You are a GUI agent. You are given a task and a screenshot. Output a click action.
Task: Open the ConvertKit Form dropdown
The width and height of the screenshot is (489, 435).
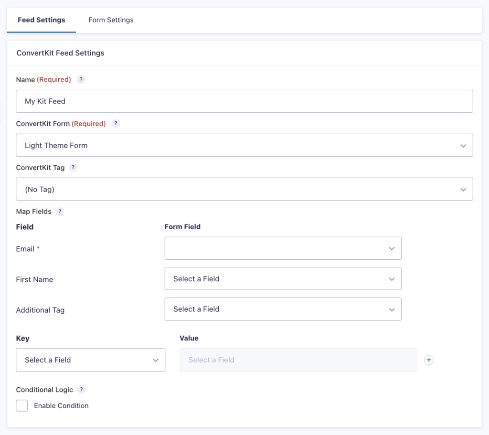coord(244,146)
